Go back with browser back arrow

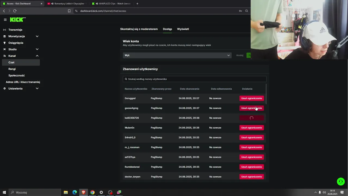tap(4, 11)
